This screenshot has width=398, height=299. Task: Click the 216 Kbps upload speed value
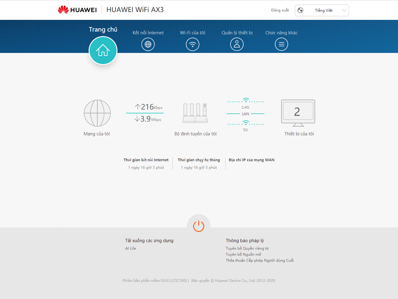coord(149,107)
